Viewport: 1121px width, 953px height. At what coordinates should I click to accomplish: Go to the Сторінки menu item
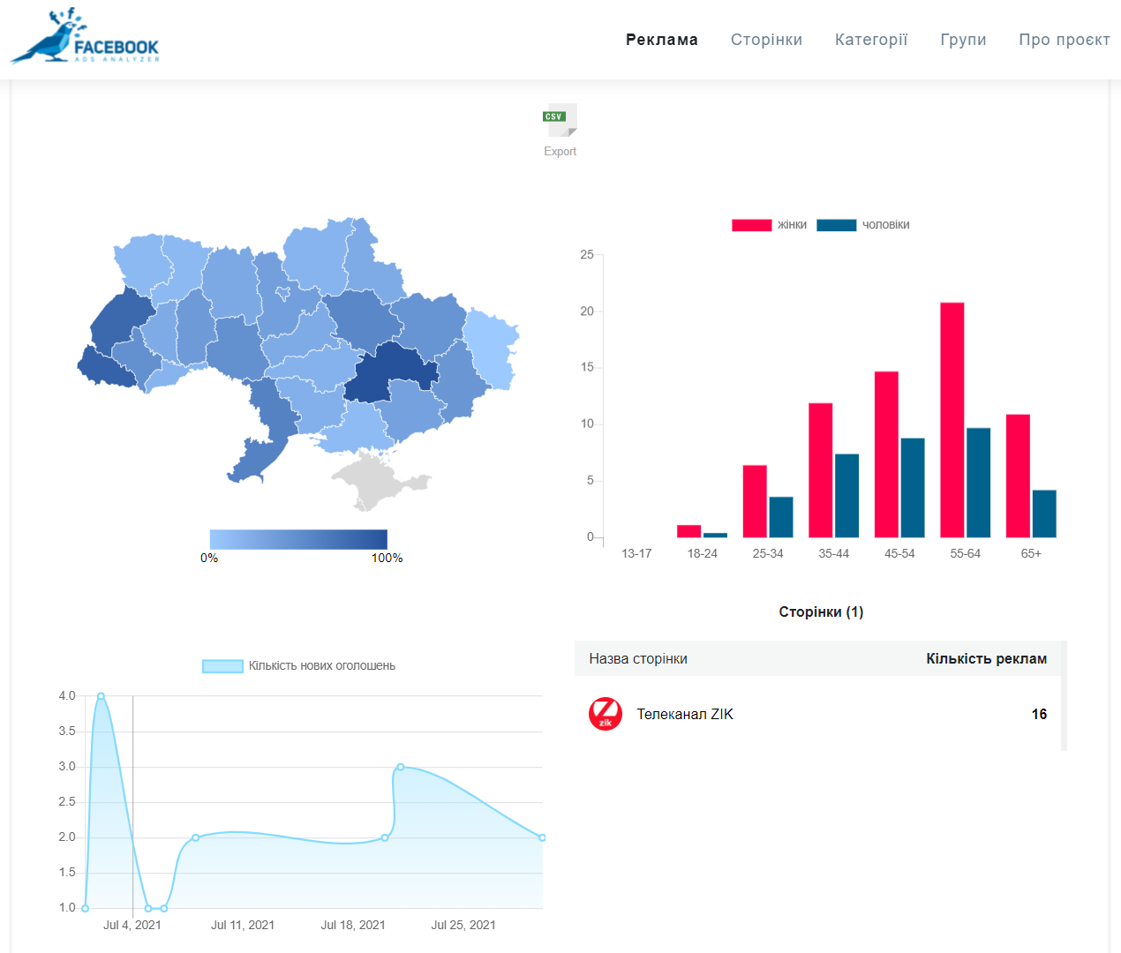pos(766,40)
